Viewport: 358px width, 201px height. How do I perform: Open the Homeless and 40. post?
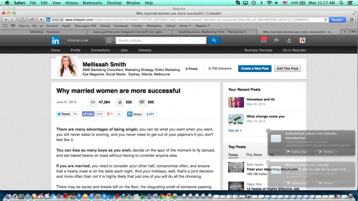(261, 99)
